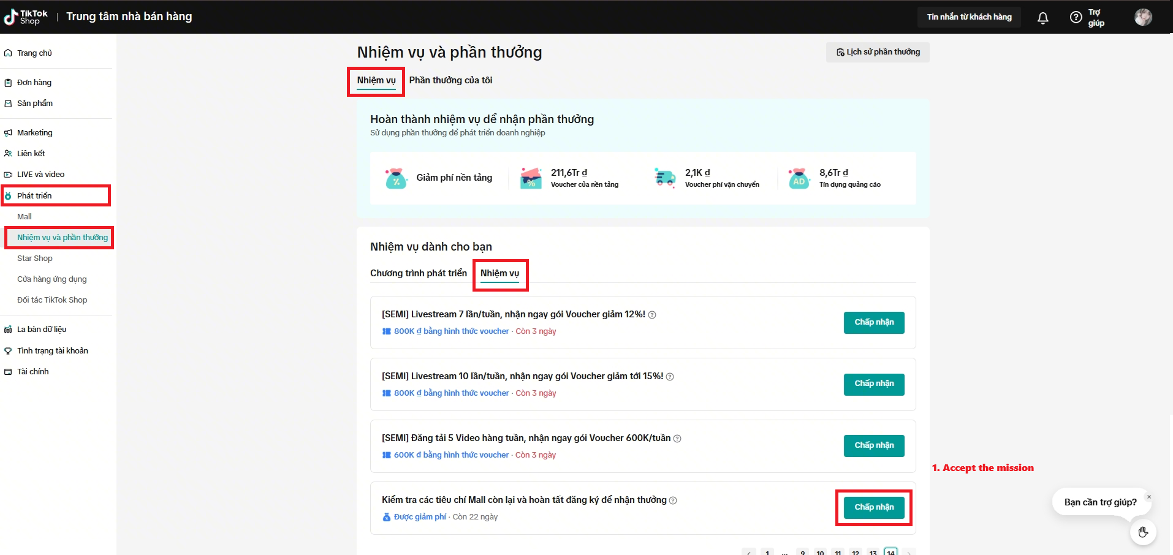Switch to Phần thưởng của tôi tab
This screenshot has width=1173, height=555.
point(450,80)
